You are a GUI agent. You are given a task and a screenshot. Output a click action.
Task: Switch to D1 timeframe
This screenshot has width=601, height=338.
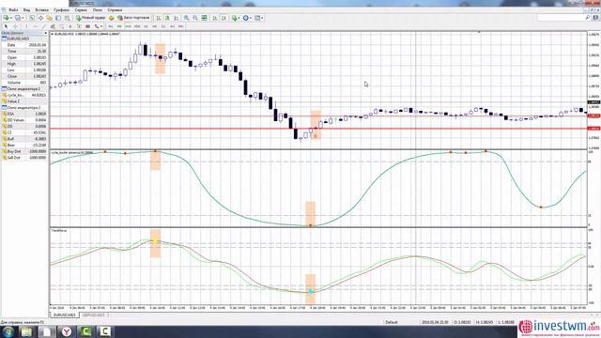[x=163, y=26]
